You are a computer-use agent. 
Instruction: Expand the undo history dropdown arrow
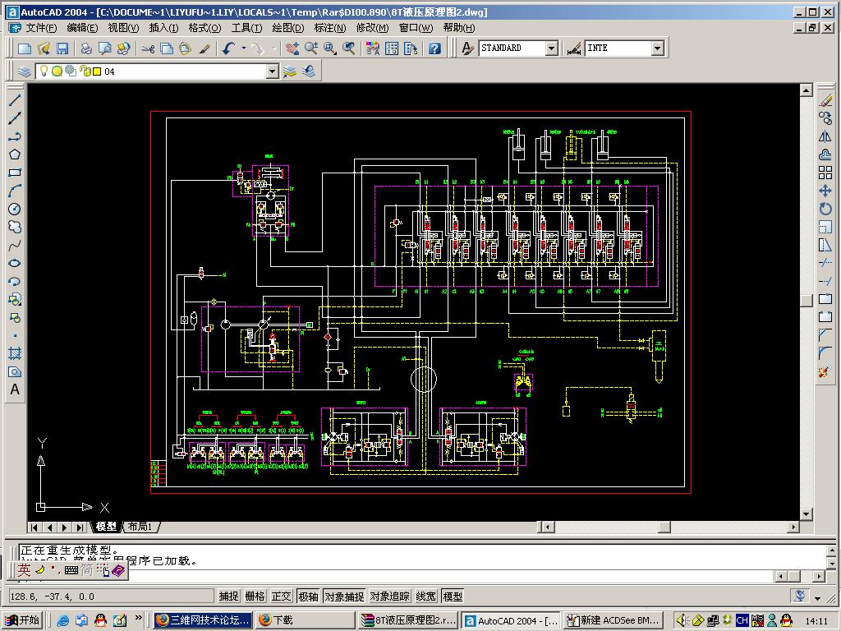pos(244,48)
